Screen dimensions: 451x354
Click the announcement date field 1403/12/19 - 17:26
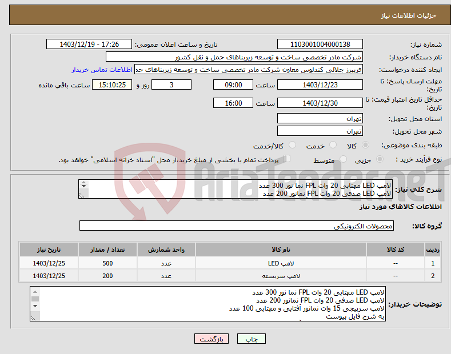click(89, 45)
